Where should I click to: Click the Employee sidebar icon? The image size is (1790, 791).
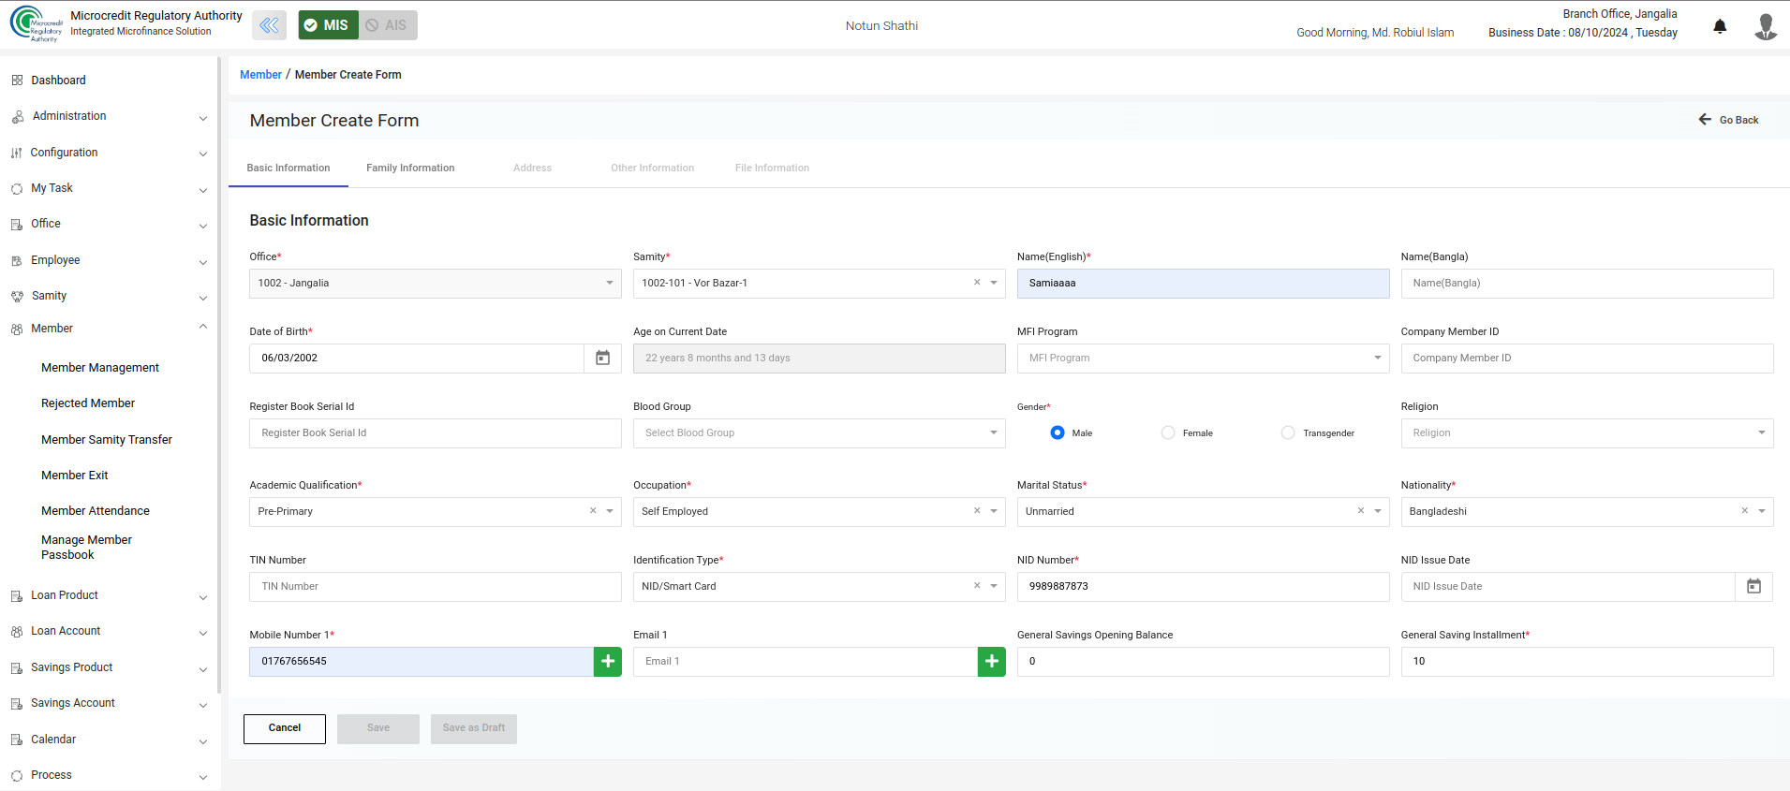coord(17,261)
